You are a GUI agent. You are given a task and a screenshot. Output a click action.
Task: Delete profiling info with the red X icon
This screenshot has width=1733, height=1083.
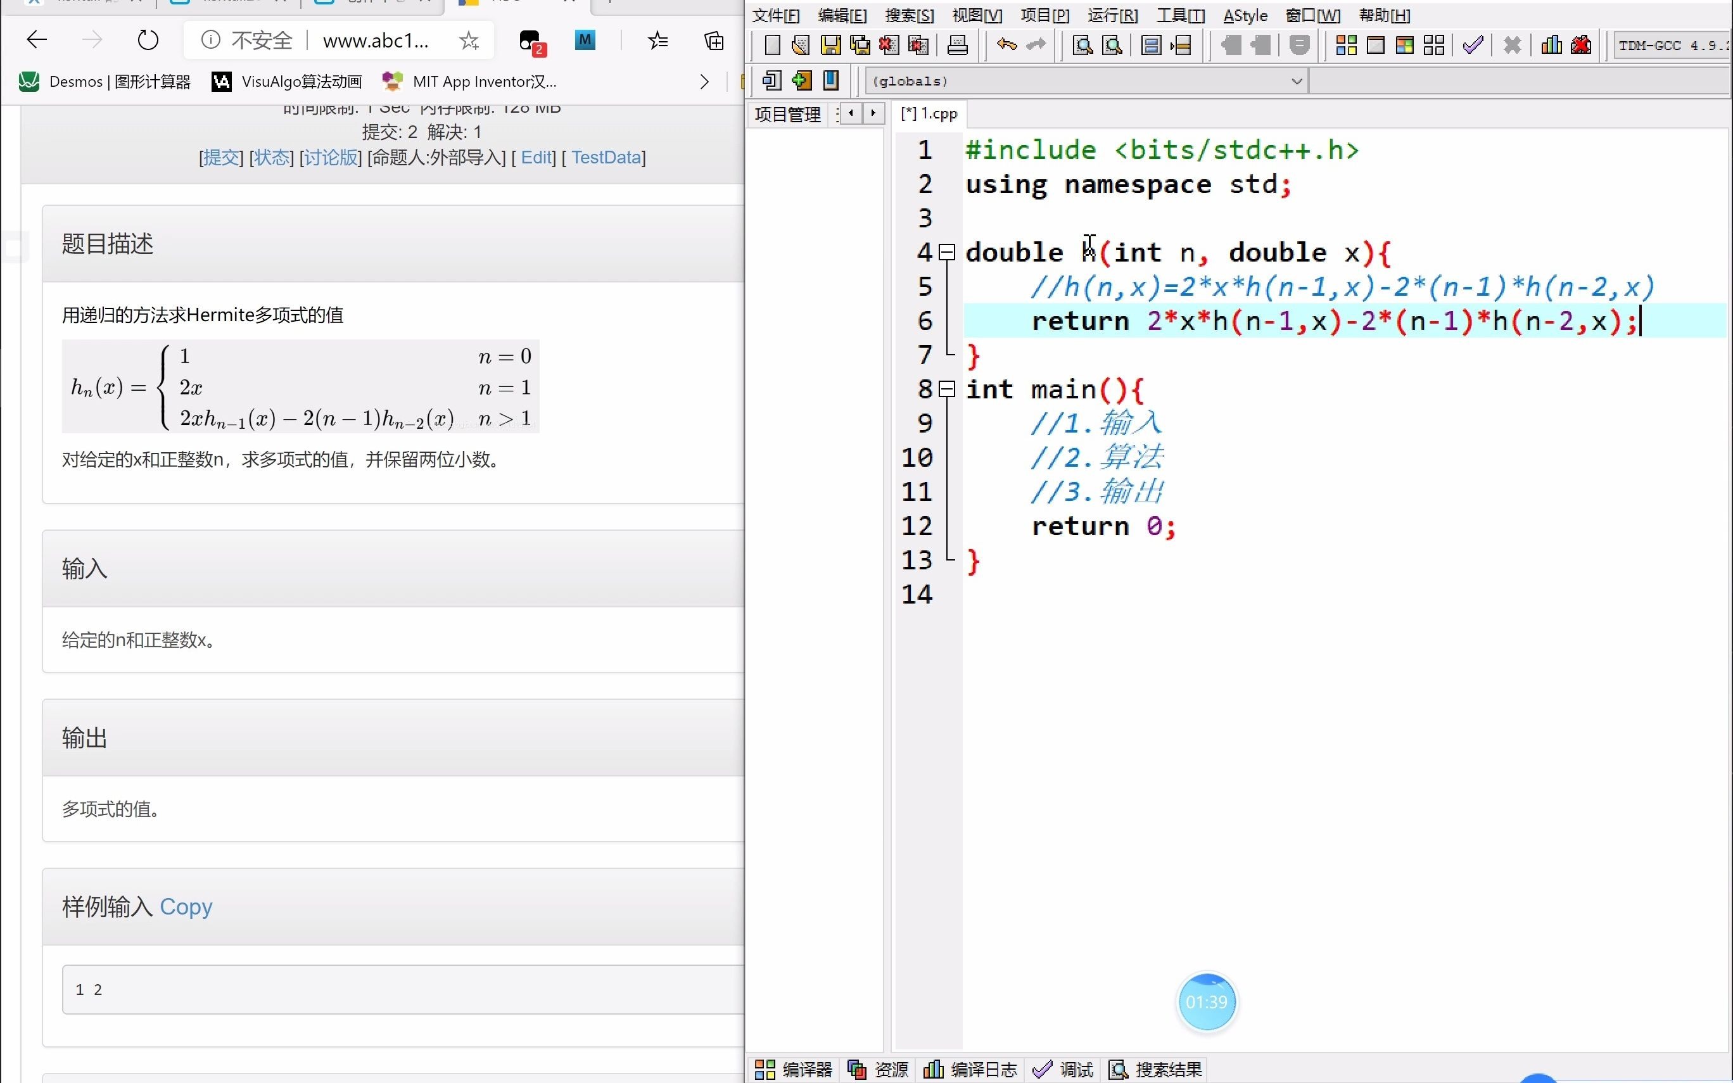tap(1580, 46)
